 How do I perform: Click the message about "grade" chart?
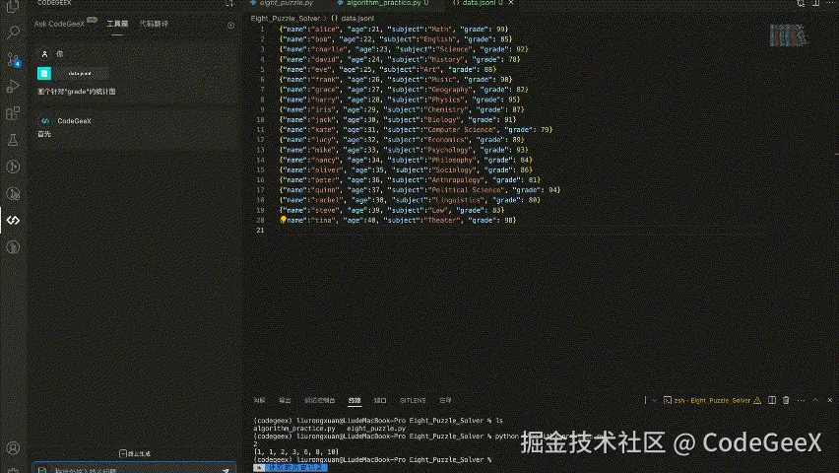[77, 92]
